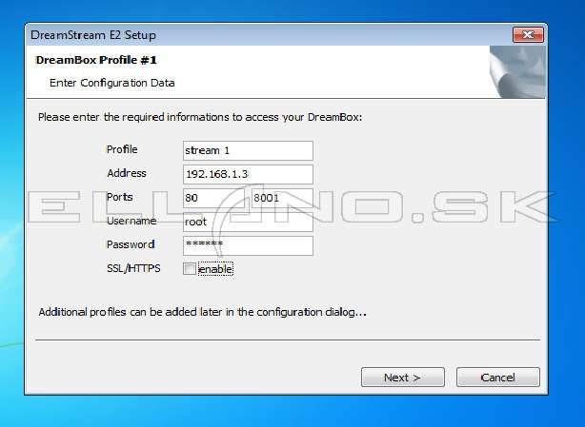Image resolution: width=585 pixels, height=427 pixels.
Task: Click the Profile name field 'stream 1'
Action: [x=248, y=150]
